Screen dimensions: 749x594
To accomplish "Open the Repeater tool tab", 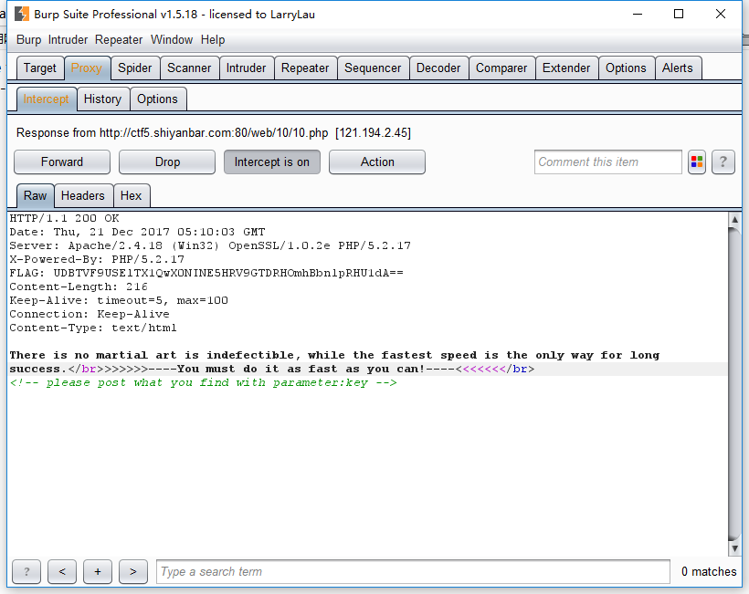I will point(305,68).
